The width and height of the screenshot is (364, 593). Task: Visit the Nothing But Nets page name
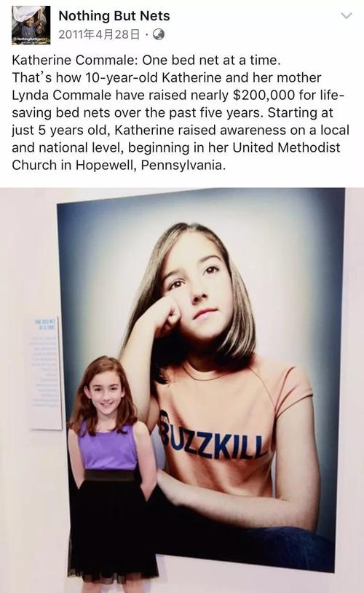coord(114,15)
